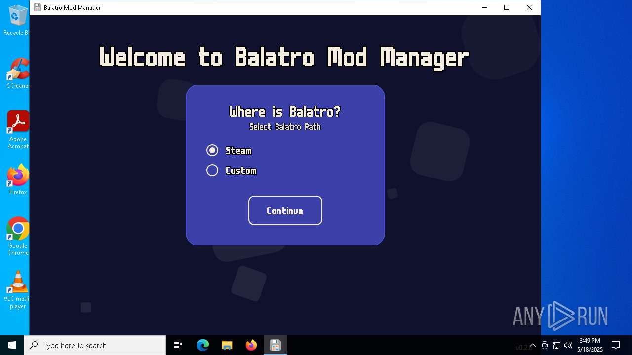Screen dimensions: 632x355
Task: Open the notification center icon
Action: tap(616, 345)
